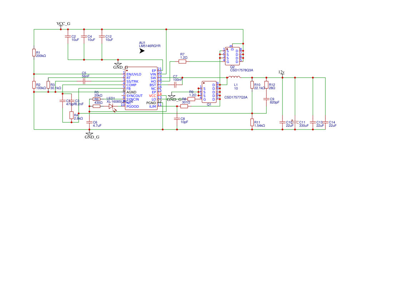Image resolution: width=418 pixels, height=296 pixels.
Task: Click the L1 inductor symbol
Action: coord(234,77)
